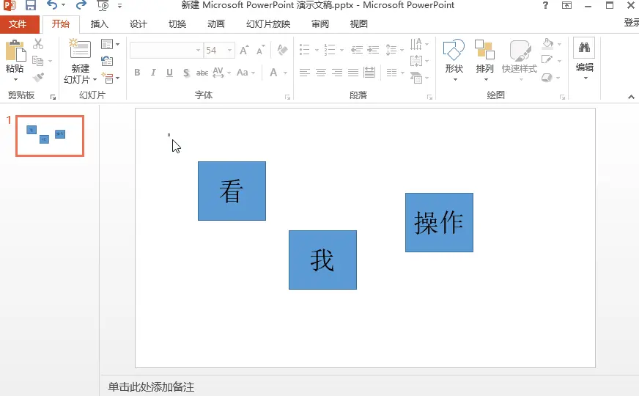Toggle italic formatting
Image resolution: width=639 pixels, height=396 pixels.
click(x=153, y=73)
